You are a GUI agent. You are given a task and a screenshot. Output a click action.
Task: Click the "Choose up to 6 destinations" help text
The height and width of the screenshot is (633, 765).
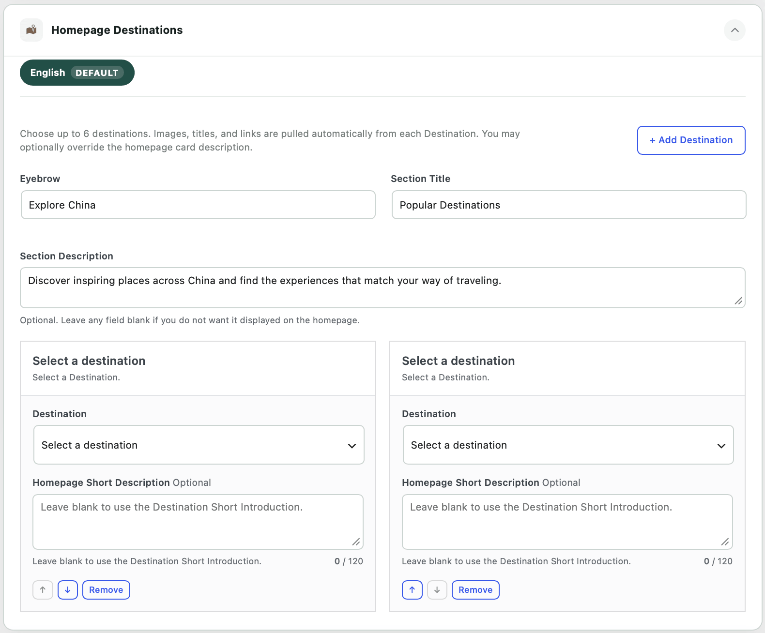(270, 140)
